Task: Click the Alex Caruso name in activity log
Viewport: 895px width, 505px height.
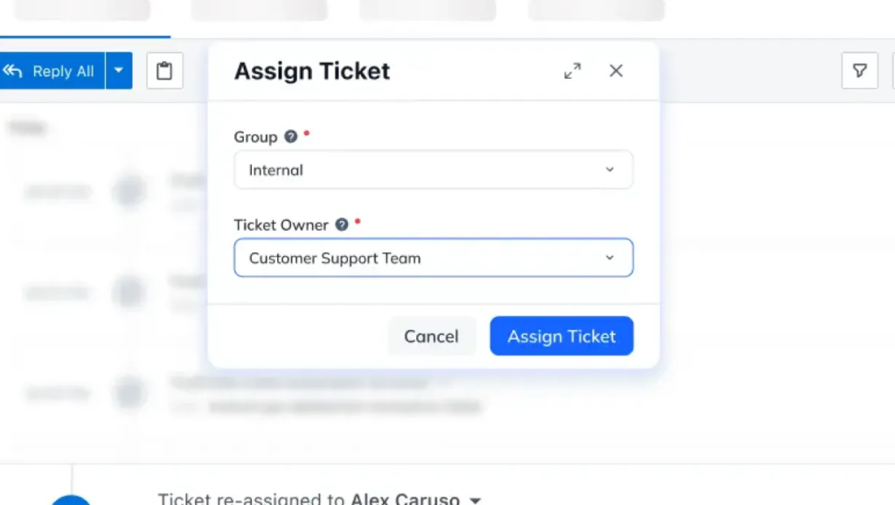Action: point(405,499)
